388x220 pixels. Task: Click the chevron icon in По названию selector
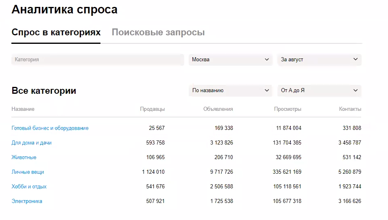point(267,91)
